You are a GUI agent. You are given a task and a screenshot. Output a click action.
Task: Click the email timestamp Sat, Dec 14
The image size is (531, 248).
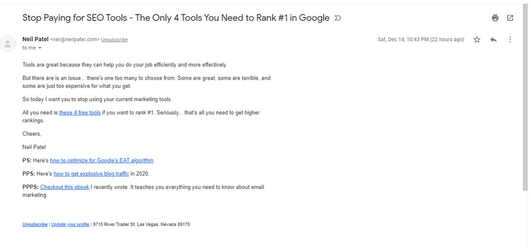click(x=420, y=40)
